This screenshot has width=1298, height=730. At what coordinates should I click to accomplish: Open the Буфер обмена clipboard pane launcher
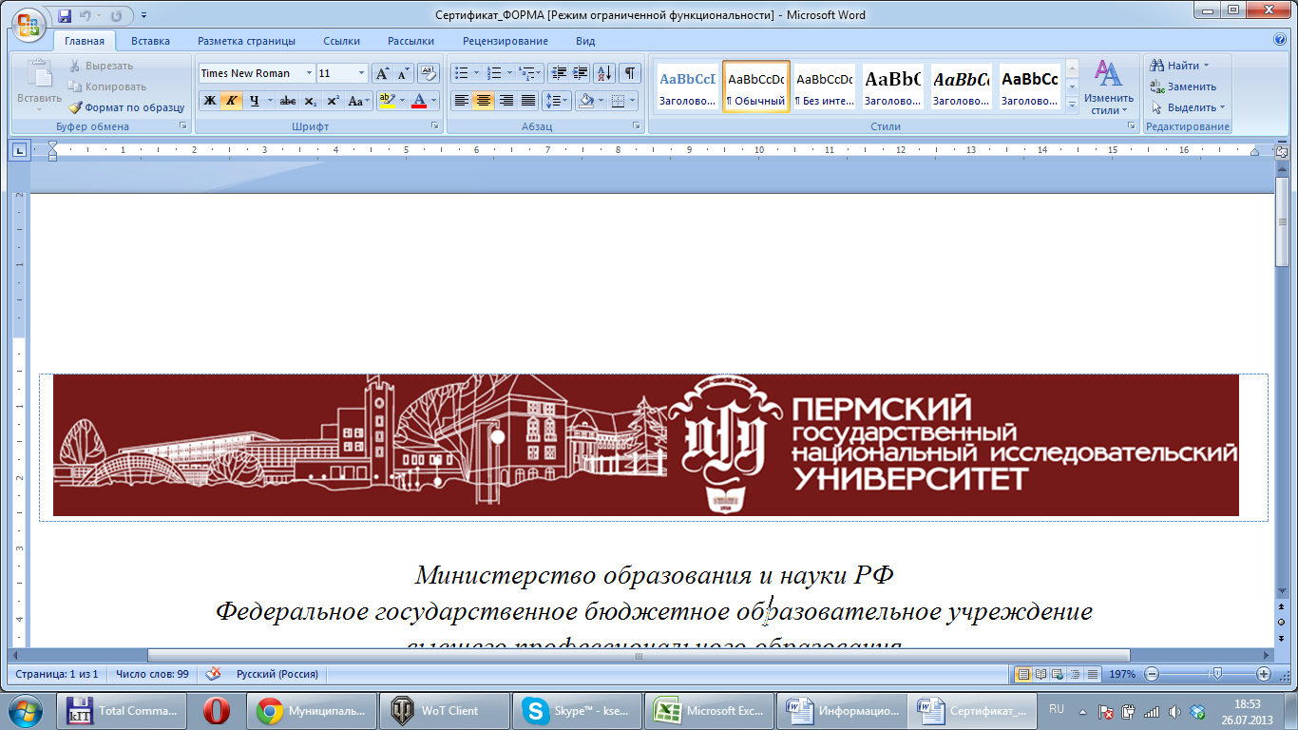tap(183, 126)
